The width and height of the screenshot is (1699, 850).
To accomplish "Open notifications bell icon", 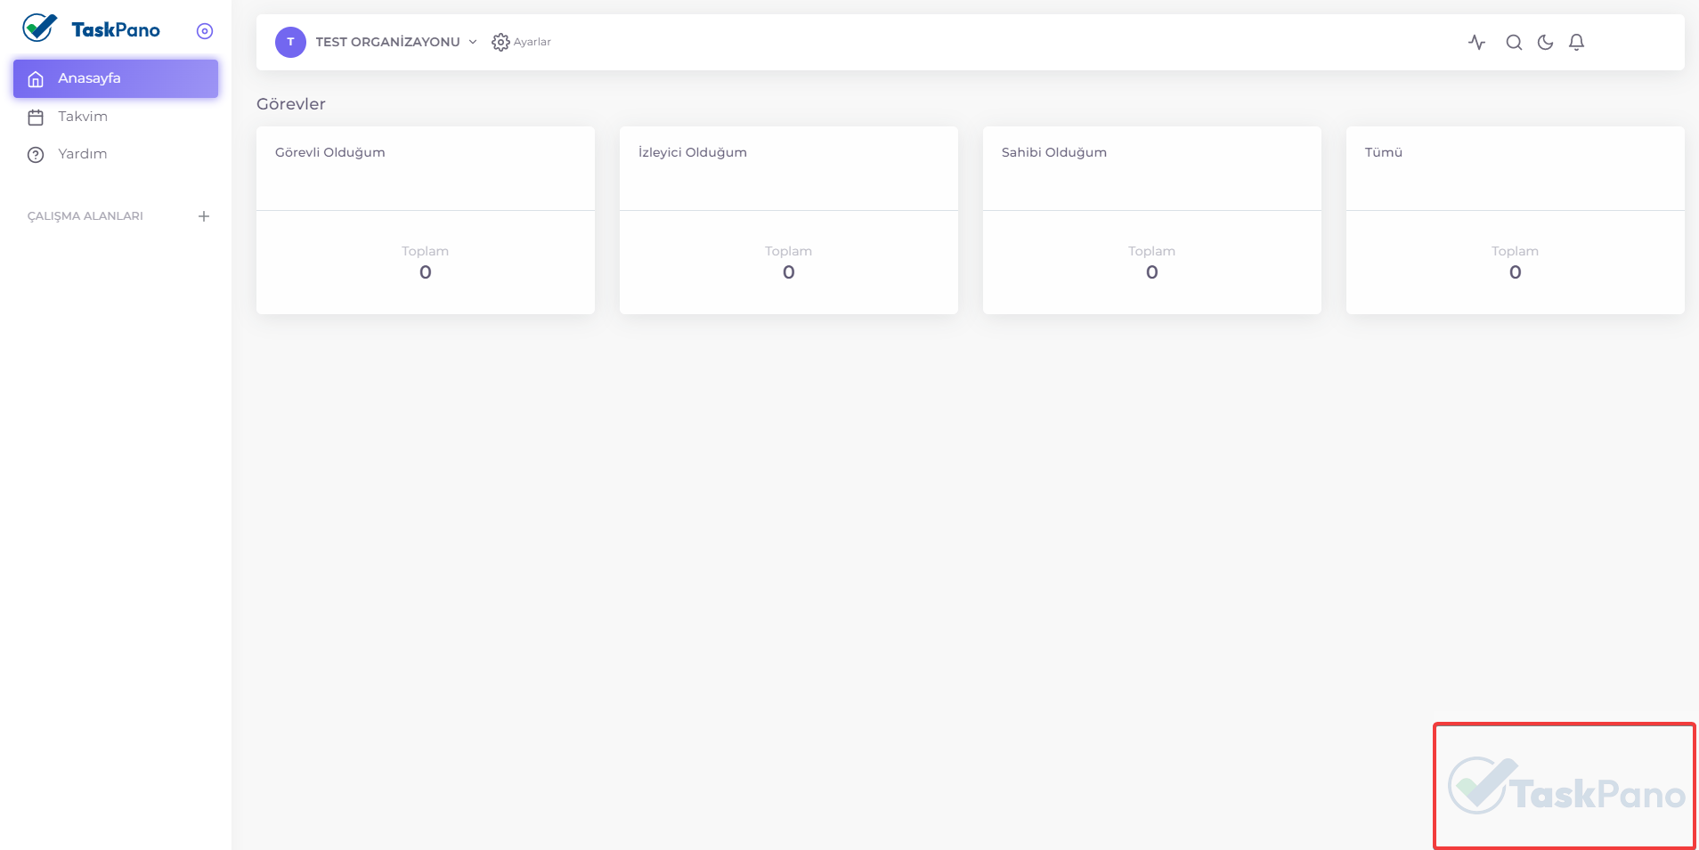I will [x=1576, y=42].
